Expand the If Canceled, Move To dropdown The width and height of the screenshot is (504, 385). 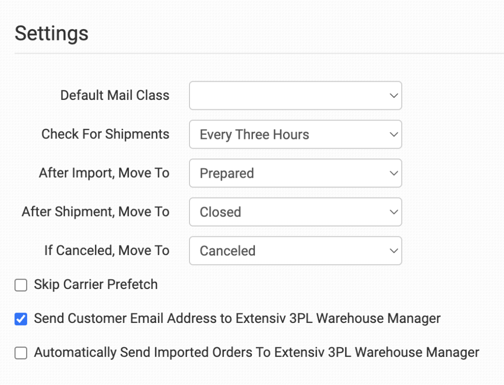295,251
